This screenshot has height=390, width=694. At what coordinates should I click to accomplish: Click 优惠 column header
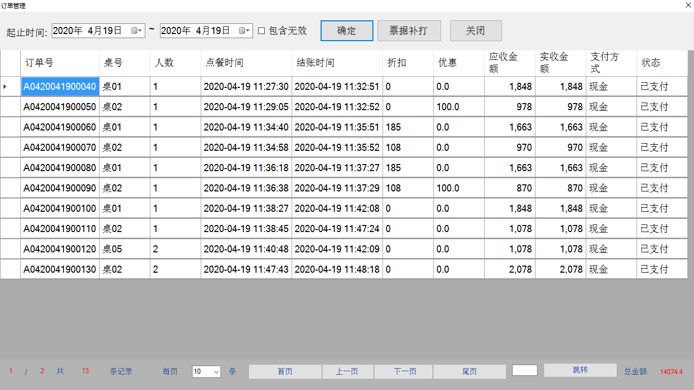tap(459, 63)
